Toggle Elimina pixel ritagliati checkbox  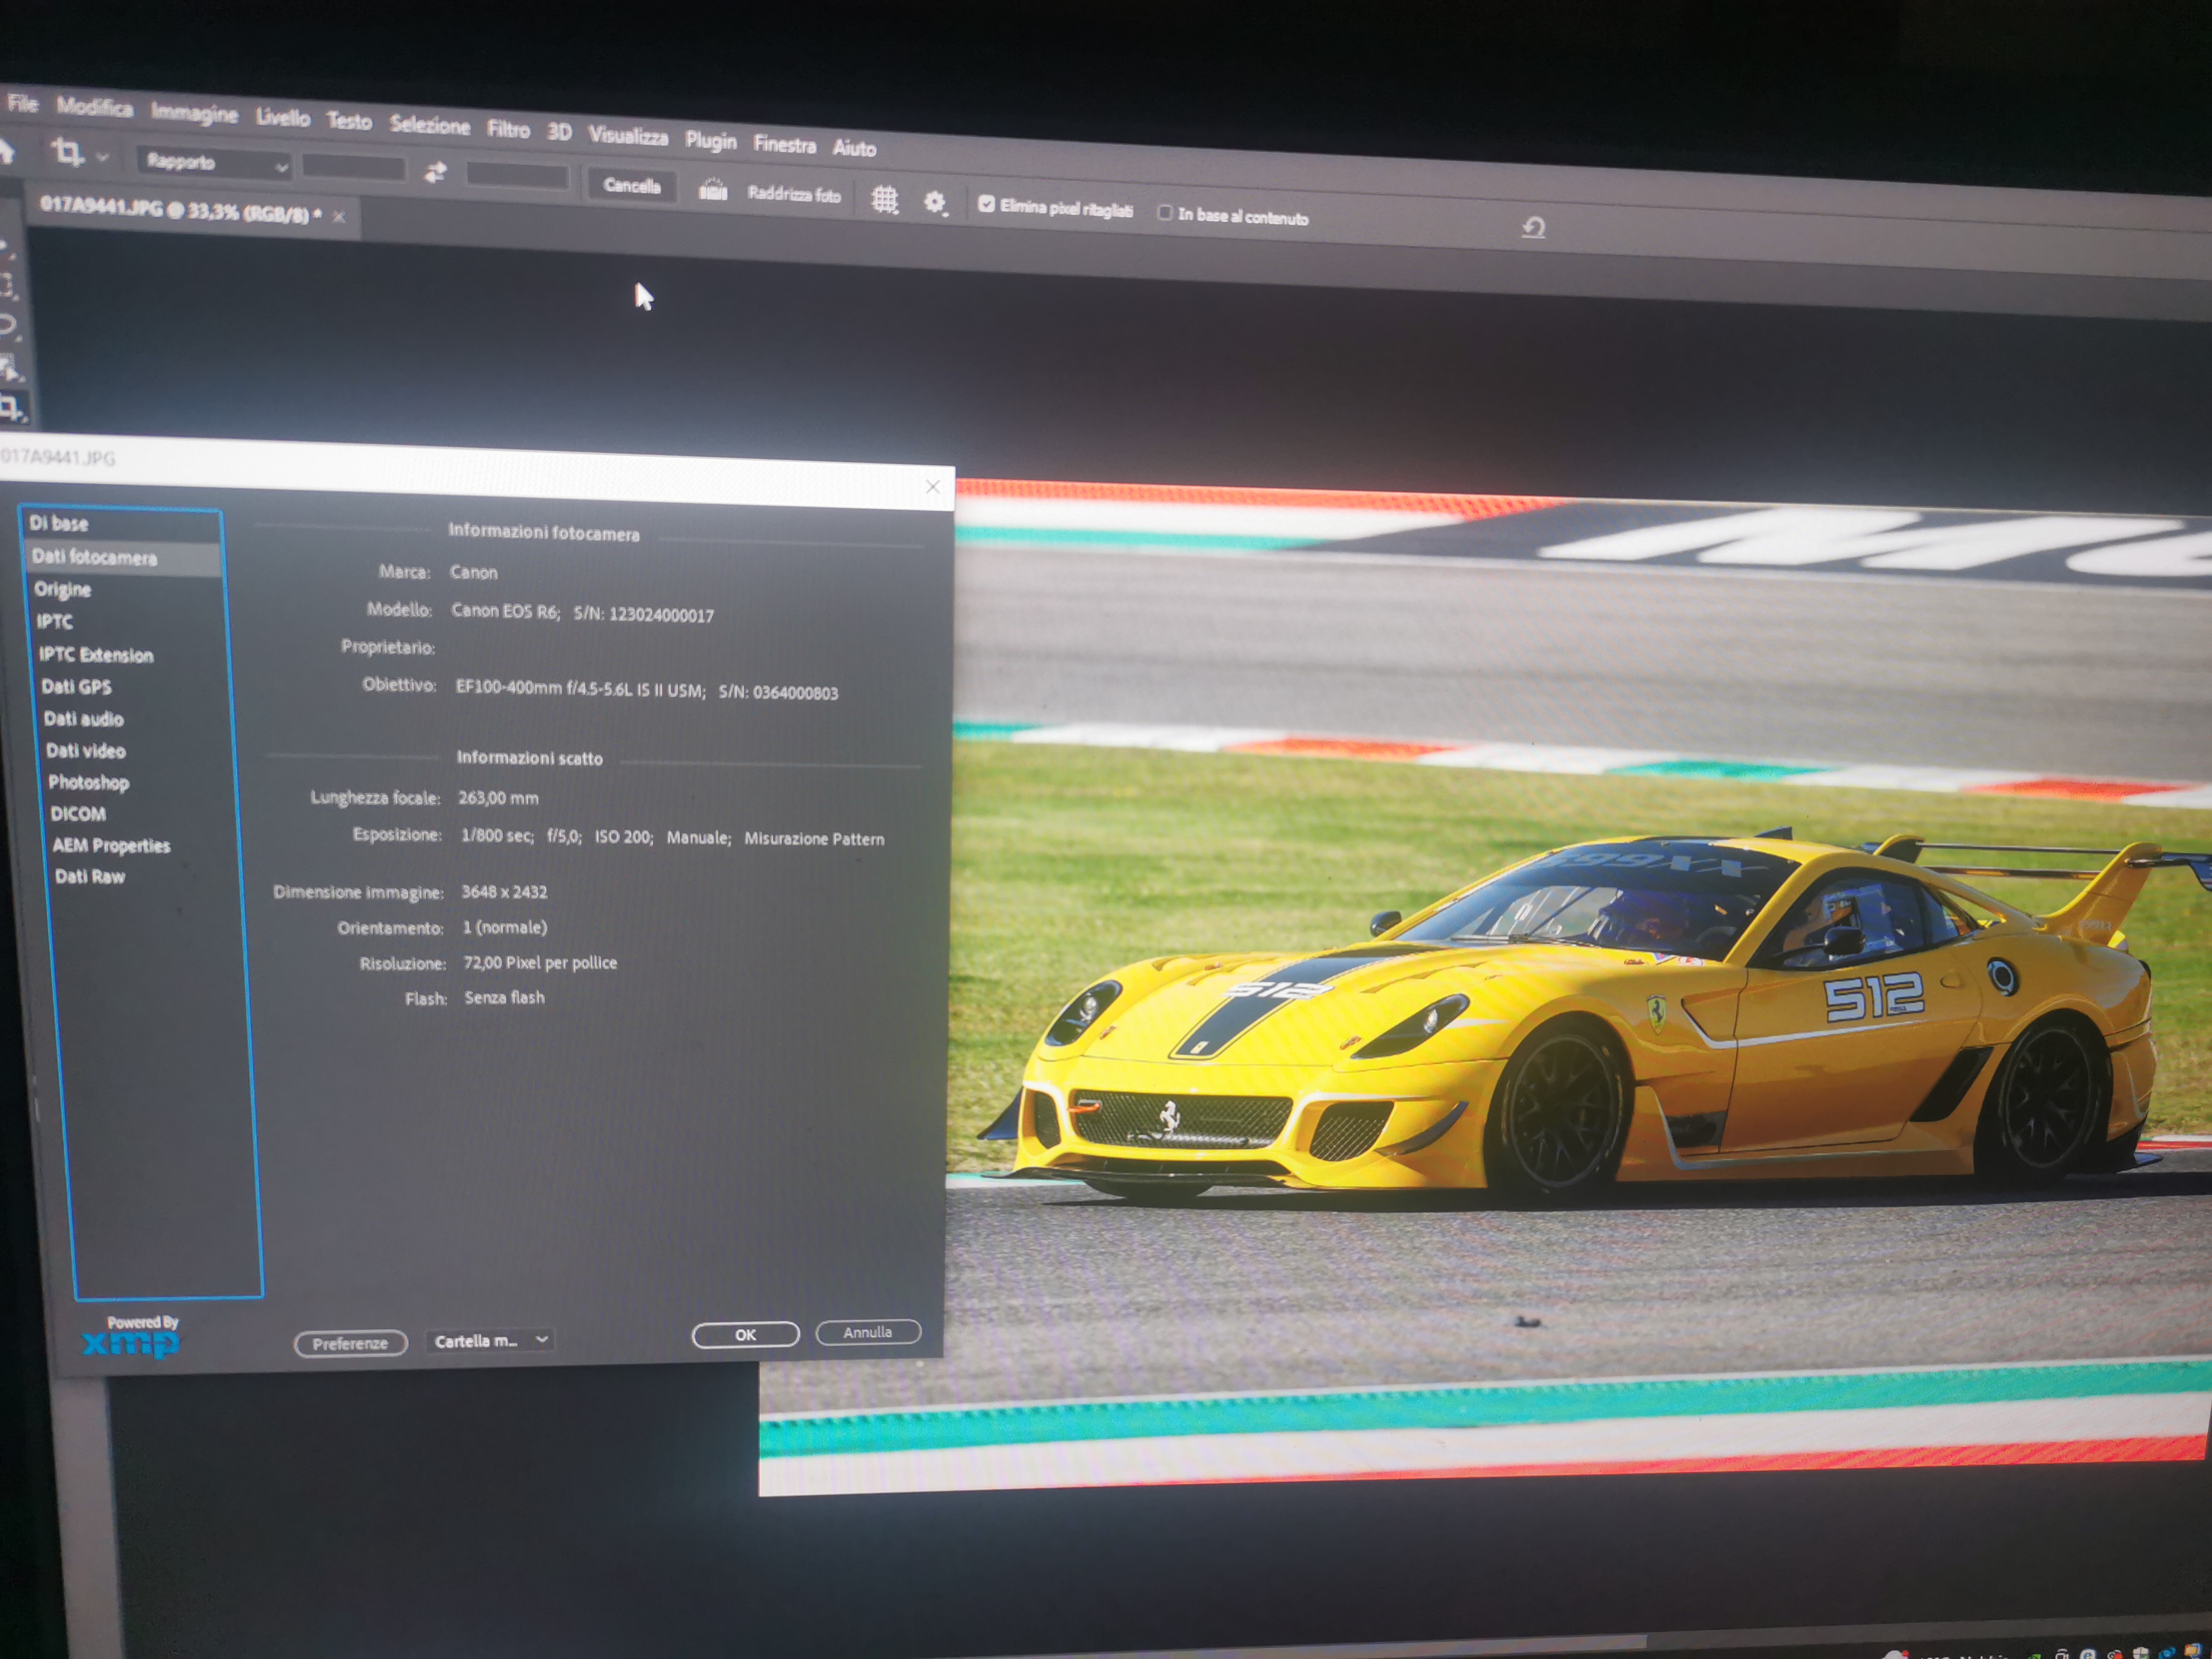pos(986,204)
